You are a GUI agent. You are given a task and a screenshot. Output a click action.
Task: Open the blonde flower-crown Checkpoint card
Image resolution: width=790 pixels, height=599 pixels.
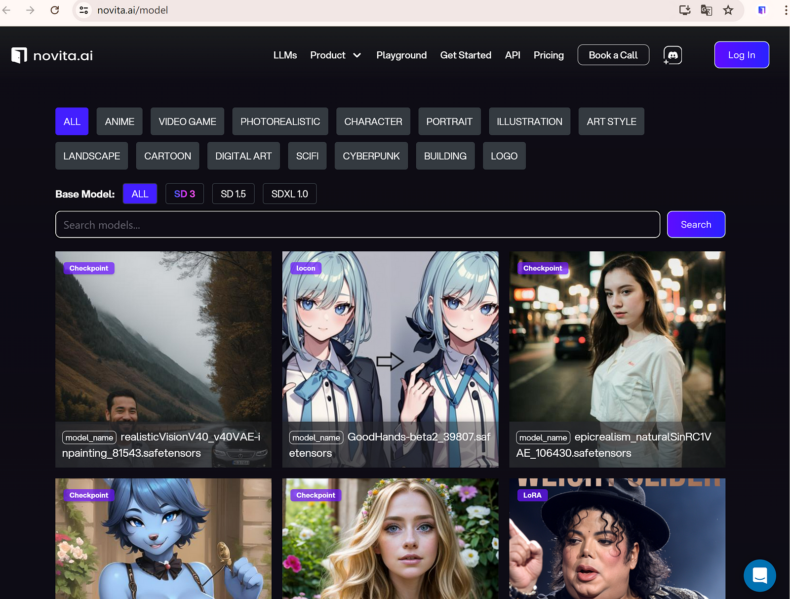[x=391, y=539]
